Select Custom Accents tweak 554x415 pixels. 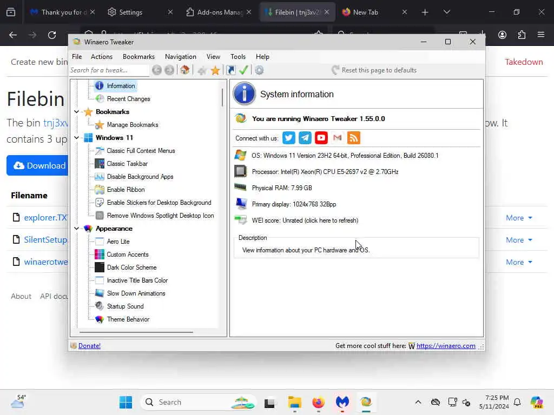(128, 255)
